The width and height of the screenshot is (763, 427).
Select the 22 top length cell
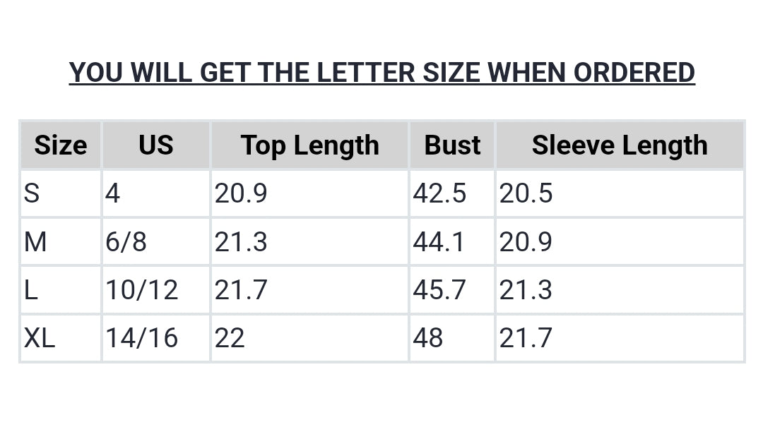click(230, 338)
